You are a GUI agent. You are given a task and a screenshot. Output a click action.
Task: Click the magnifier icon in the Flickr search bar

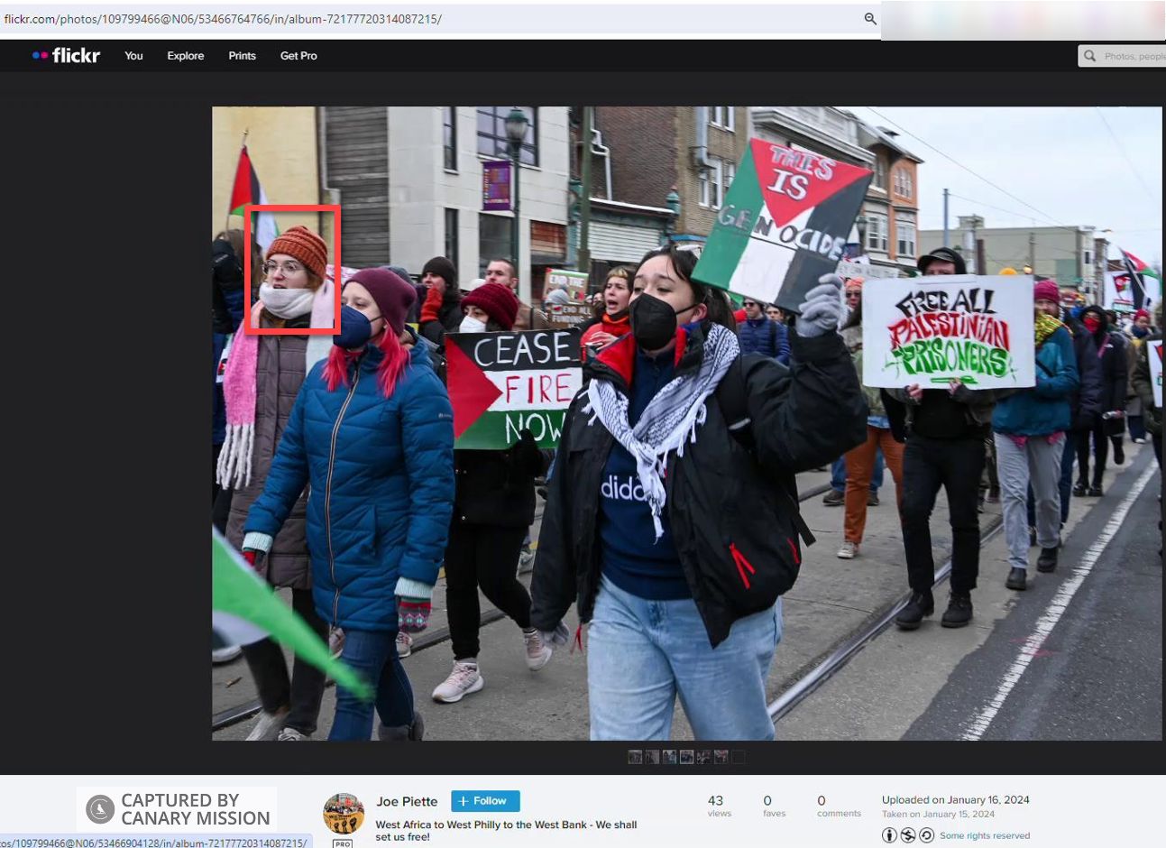1090,56
